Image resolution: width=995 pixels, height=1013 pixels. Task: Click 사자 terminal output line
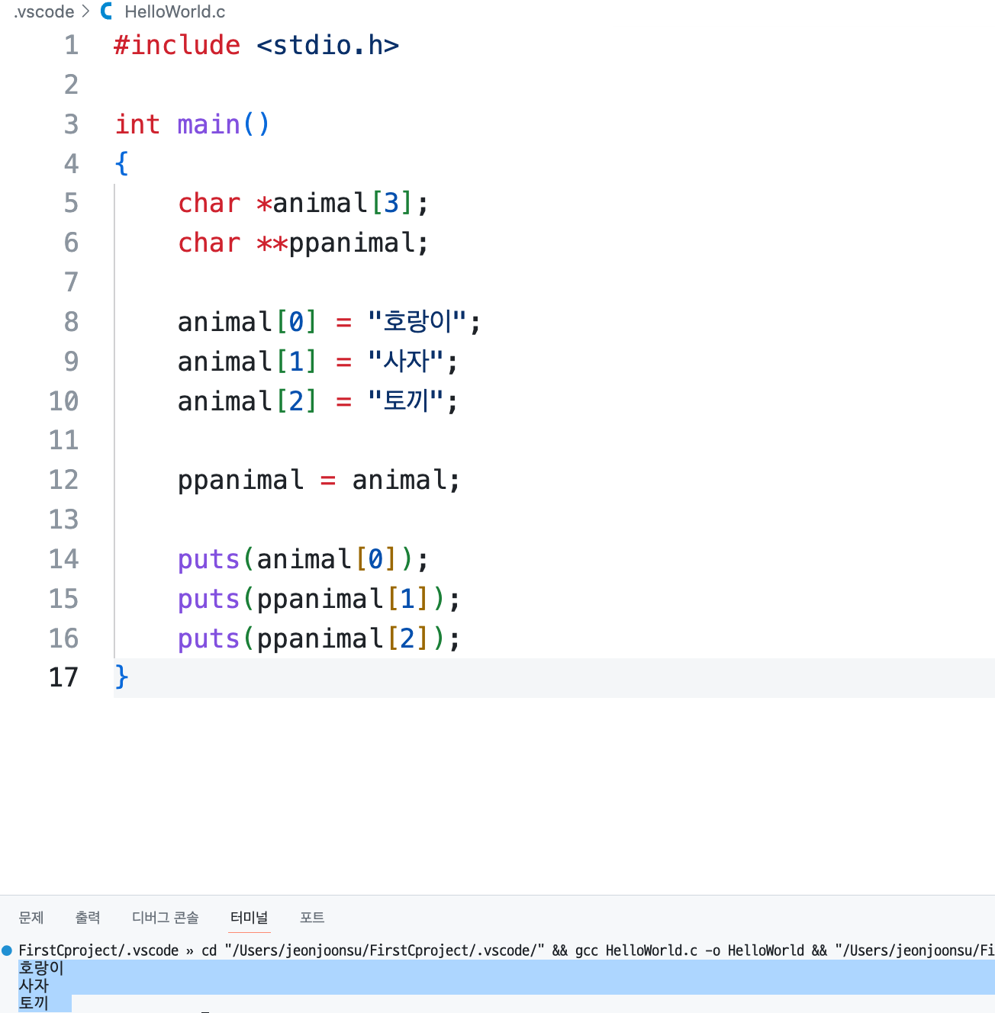click(34, 986)
